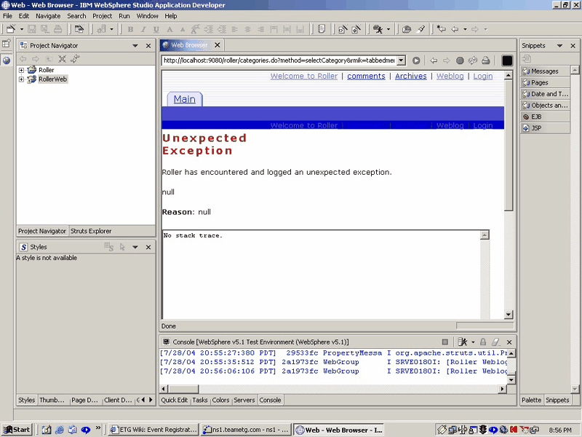Expand the RollerWeb project tree node
This screenshot has height=437, width=582.
(x=21, y=79)
